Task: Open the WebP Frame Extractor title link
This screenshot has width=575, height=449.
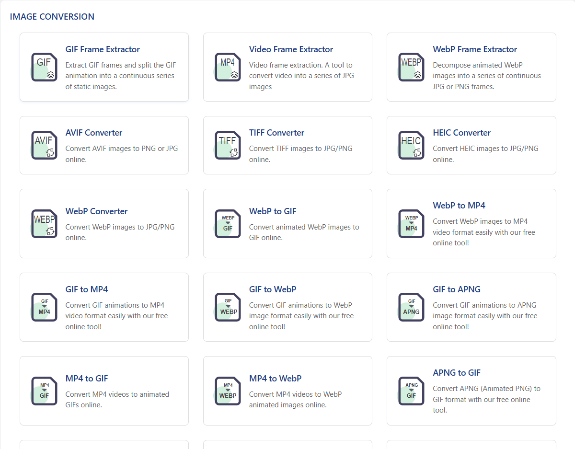Action: tap(475, 49)
